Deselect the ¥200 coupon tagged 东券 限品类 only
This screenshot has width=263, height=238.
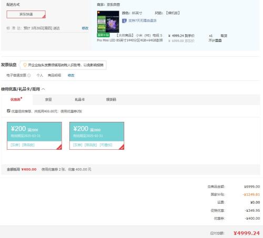pyautogui.click(x=34, y=136)
